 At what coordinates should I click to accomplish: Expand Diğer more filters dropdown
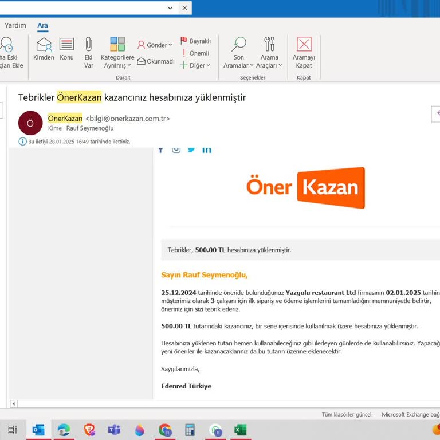click(x=195, y=65)
